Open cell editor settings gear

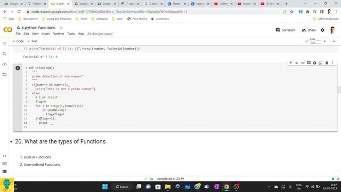(x=315, y=63)
